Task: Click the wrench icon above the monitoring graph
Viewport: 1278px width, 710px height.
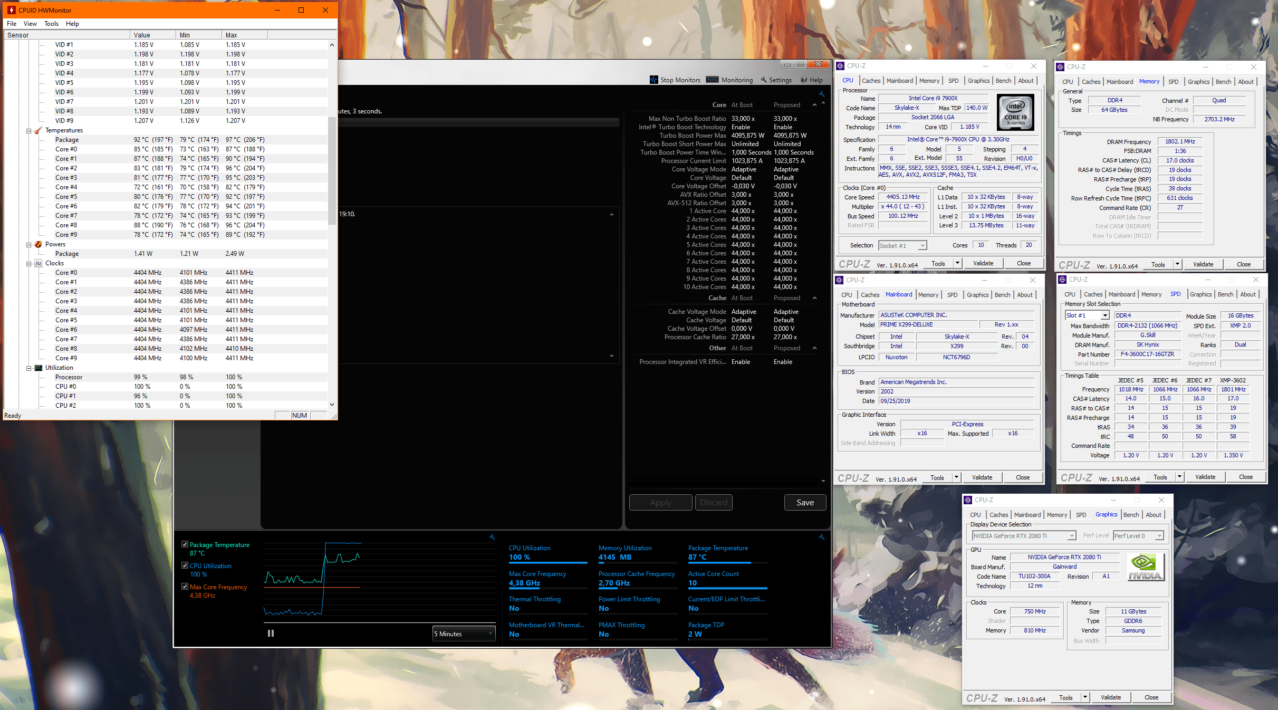Action: click(x=492, y=537)
